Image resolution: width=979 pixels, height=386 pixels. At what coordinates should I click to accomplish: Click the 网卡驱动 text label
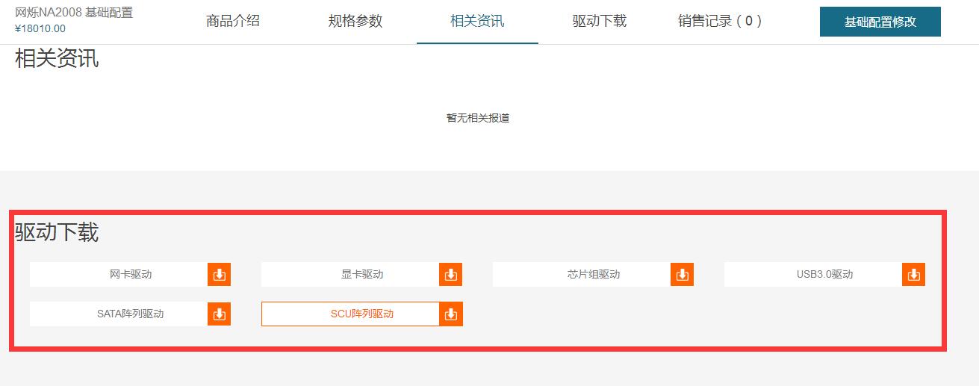pyautogui.click(x=131, y=275)
